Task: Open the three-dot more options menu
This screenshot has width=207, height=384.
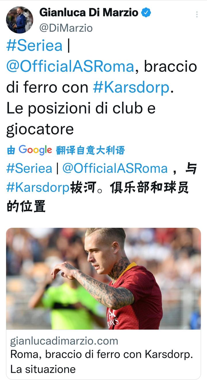Action: pos(197,14)
